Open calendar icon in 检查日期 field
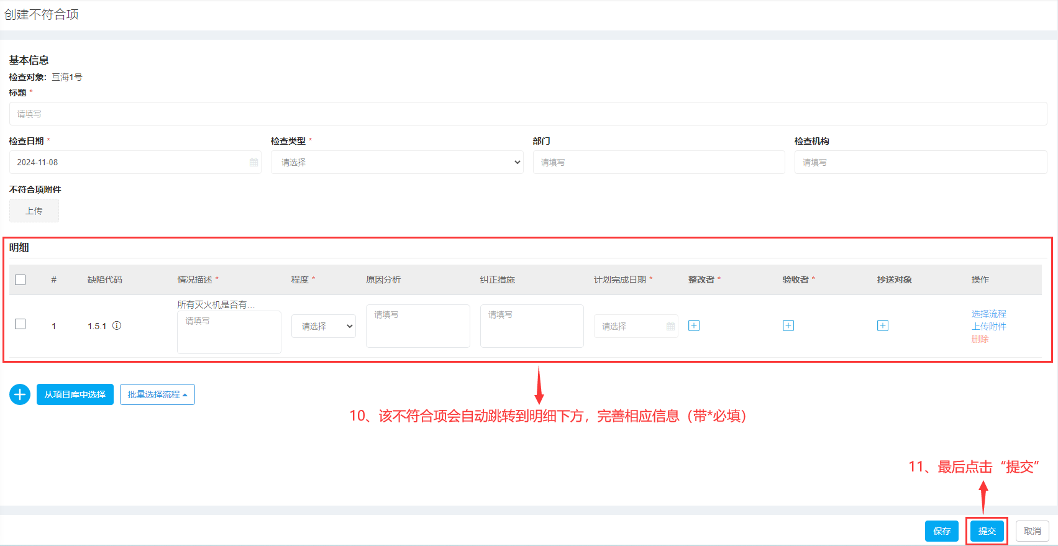The height and width of the screenshot is (546, 1058). point(253,162)
